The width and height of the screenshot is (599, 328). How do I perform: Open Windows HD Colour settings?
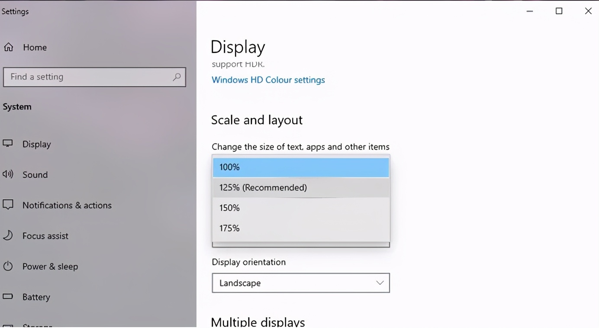pyautogui.click(x=268, y=80)
